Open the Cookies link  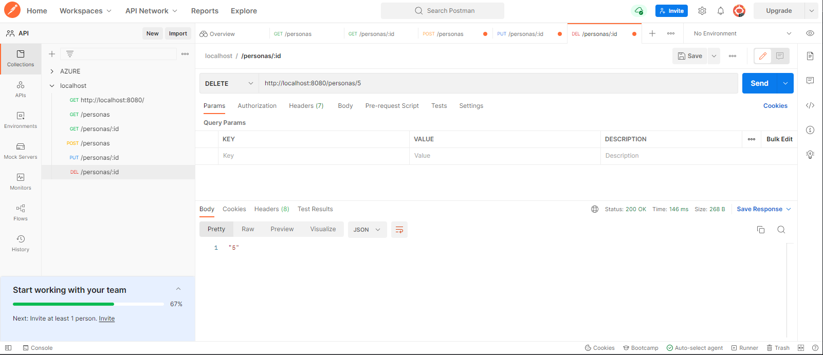(775, 106)
